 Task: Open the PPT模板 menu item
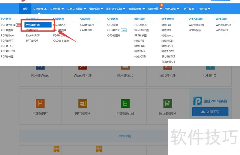pyautogui.click(x=189, y=9)
